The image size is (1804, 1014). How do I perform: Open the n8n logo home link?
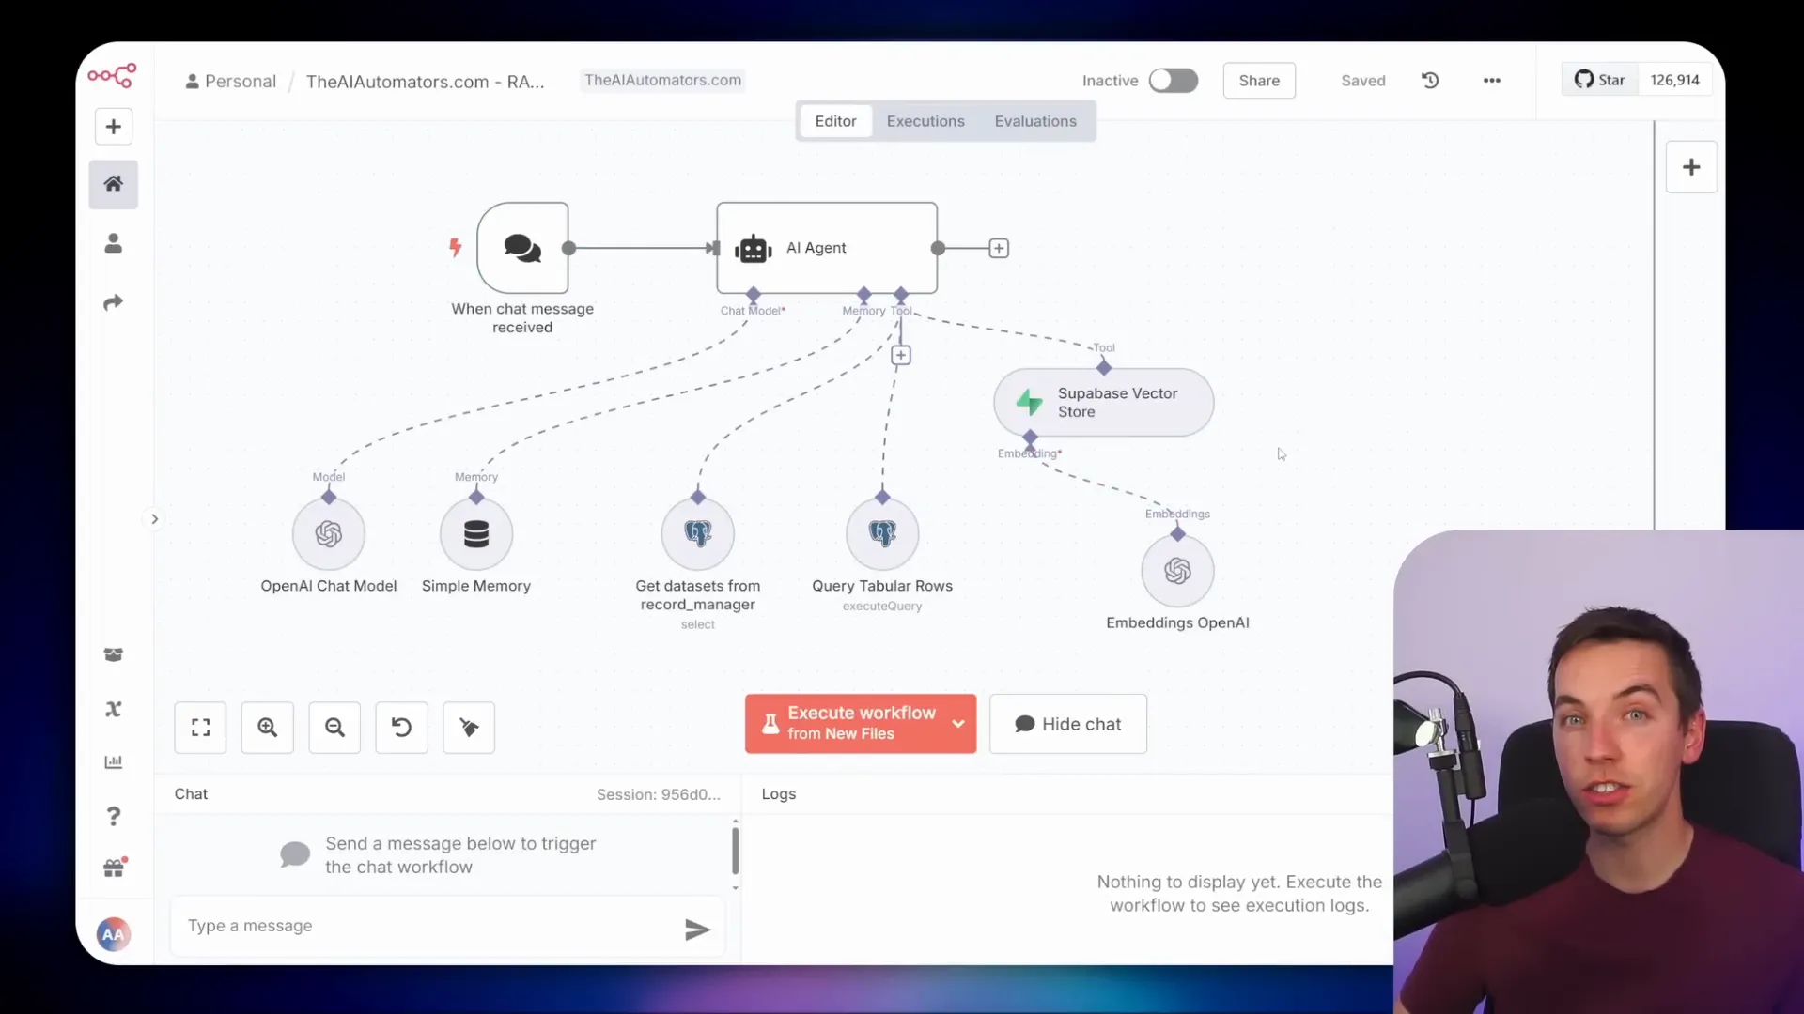pyautogui.click(x=113, y=75)
